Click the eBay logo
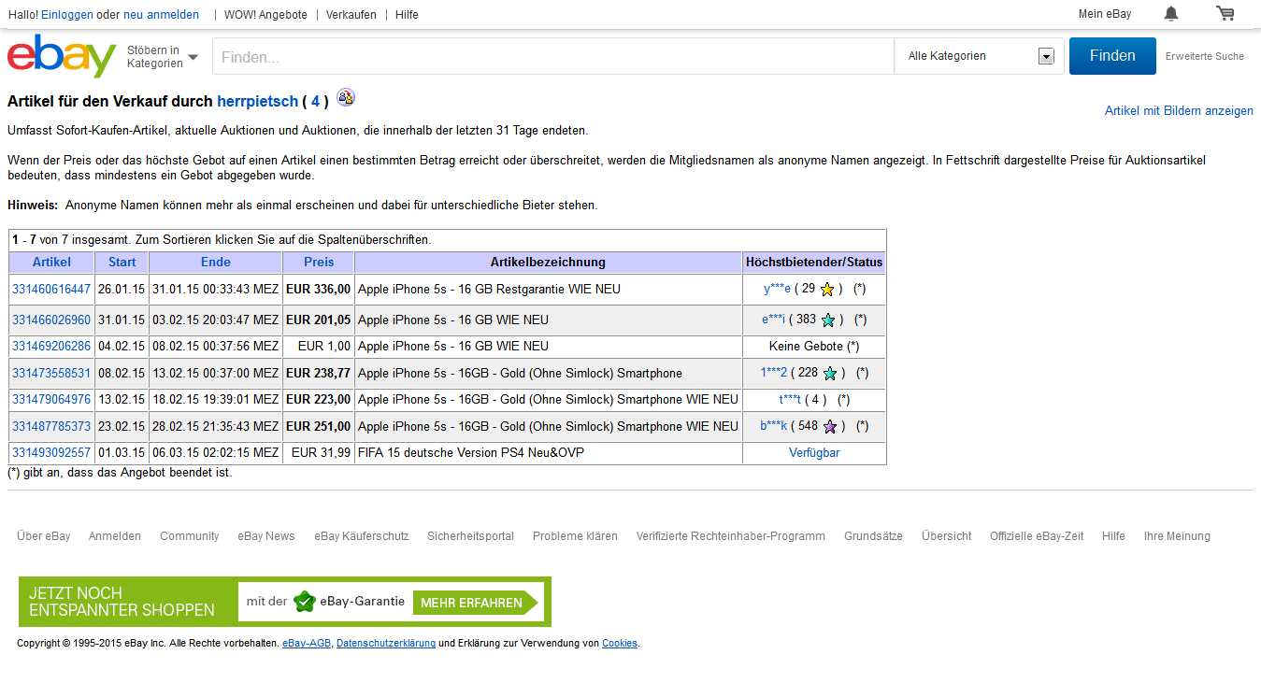 tap(62, 57)
